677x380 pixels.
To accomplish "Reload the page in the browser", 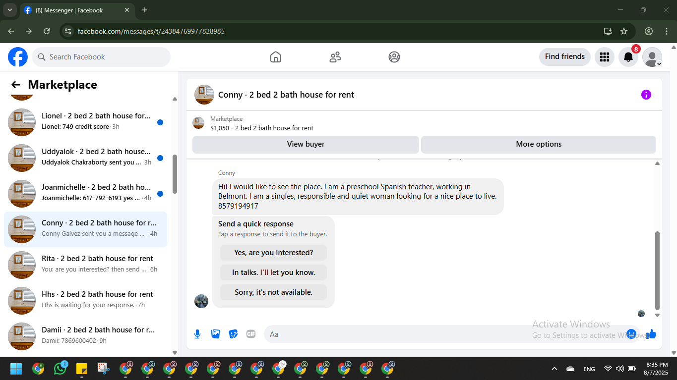I will click(x=47, y=31).
